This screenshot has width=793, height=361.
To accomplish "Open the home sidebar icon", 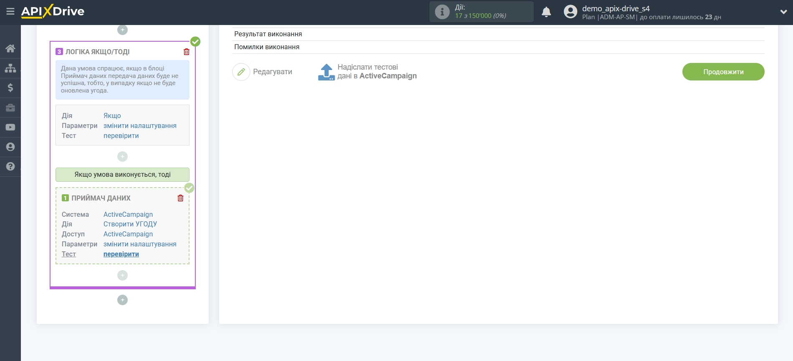I will (10, 48).
